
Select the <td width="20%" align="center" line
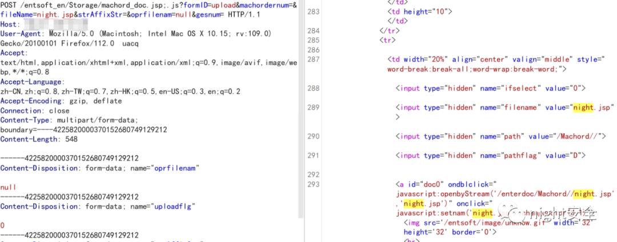coord(496,59)
